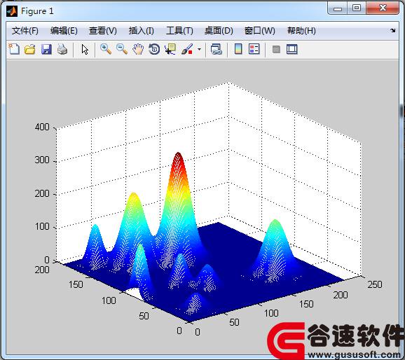Screen dimensions: 405x360
Task: Click the New Figure icon
Action: pyautogui.click(x=14, y=49)
